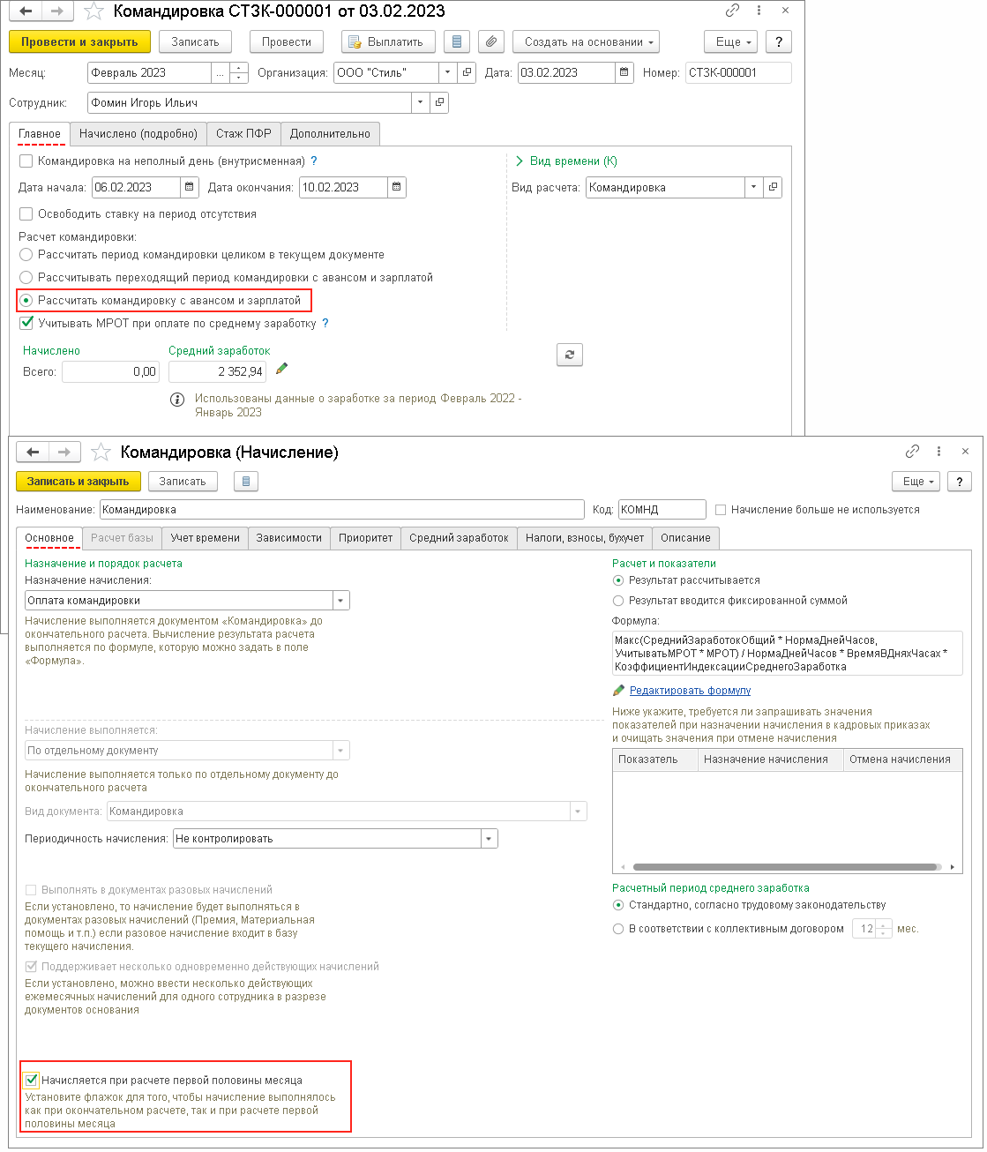
Task: Click the paperclip attachments icon
Action: (491, 41)
